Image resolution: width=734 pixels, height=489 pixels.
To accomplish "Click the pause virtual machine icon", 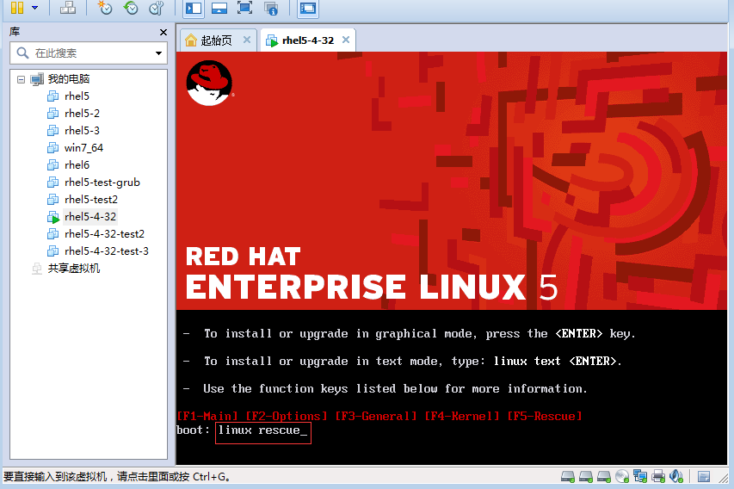I will [x=16, y=8].
